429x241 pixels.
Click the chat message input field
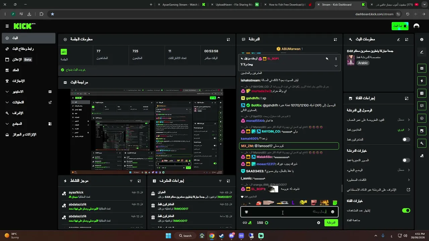click(x=290, y=212)
